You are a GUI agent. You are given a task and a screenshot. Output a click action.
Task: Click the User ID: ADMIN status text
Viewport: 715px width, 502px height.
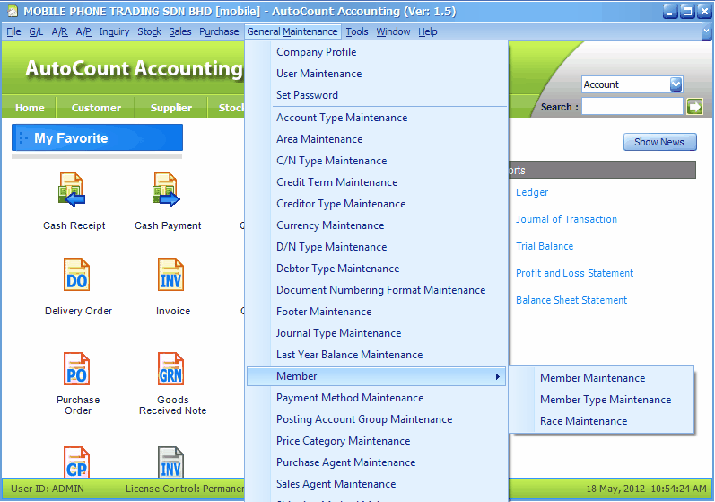(48, 489)
